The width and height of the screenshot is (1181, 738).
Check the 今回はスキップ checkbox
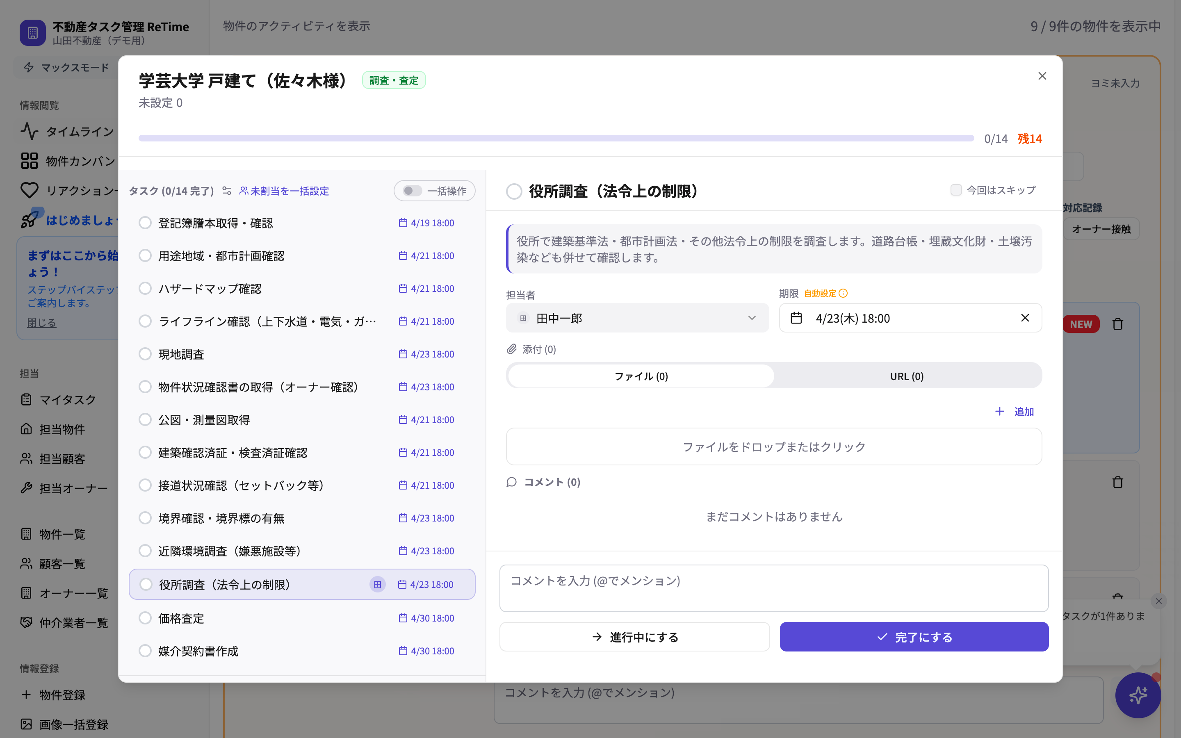tap(955, 190)
